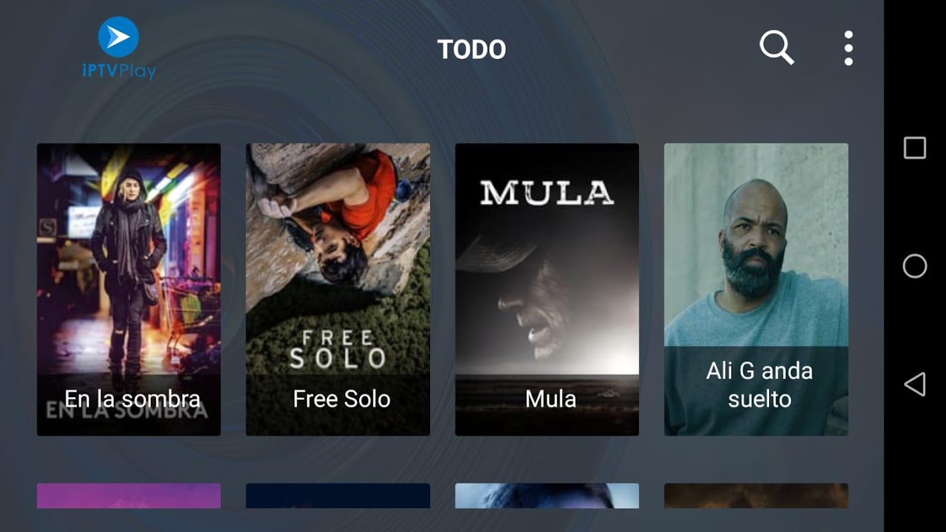Open the brown poster in second row

[x=756, y=496]
